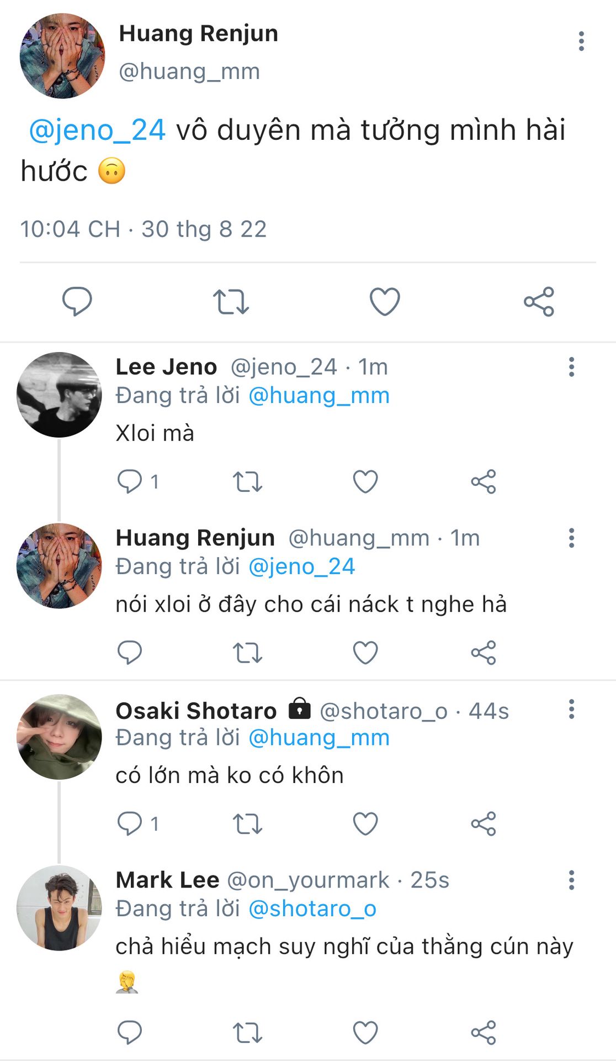Like Osaki Shotaro's reply tweet
This screenshot has width=616, height=1061.
click(365, 823)
